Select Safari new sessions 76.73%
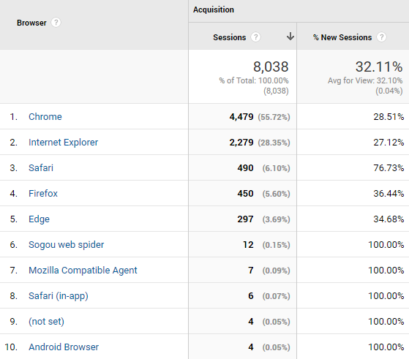 pos(389,168)
